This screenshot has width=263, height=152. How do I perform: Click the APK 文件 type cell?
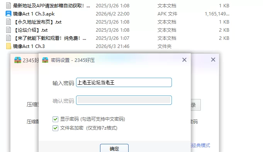tap(167, 14)
